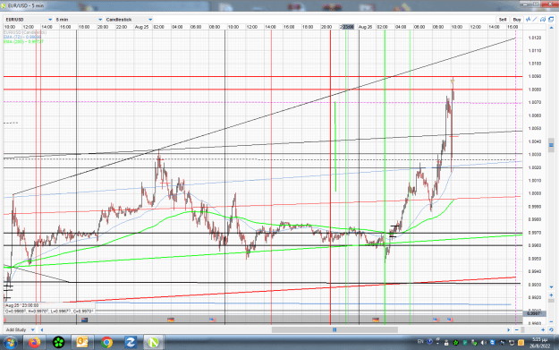Open the Candlestick chart type dropdown
The image size is (559, 350).
tap(129, 20)
